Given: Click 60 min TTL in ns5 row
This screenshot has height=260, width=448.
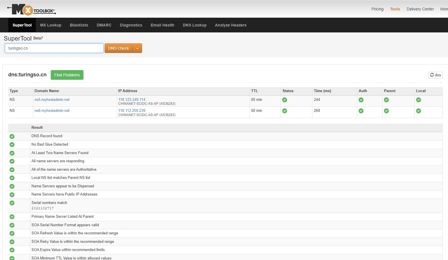Looking at the screenshot, I should [257, 99].
